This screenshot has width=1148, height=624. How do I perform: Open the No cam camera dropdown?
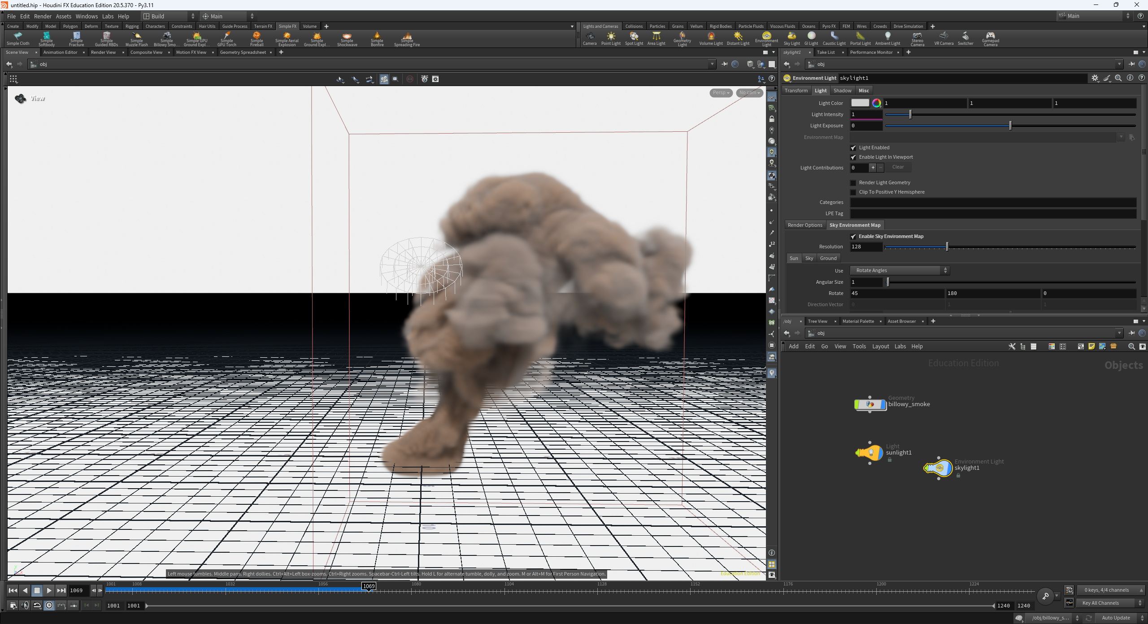coord(749,93)
